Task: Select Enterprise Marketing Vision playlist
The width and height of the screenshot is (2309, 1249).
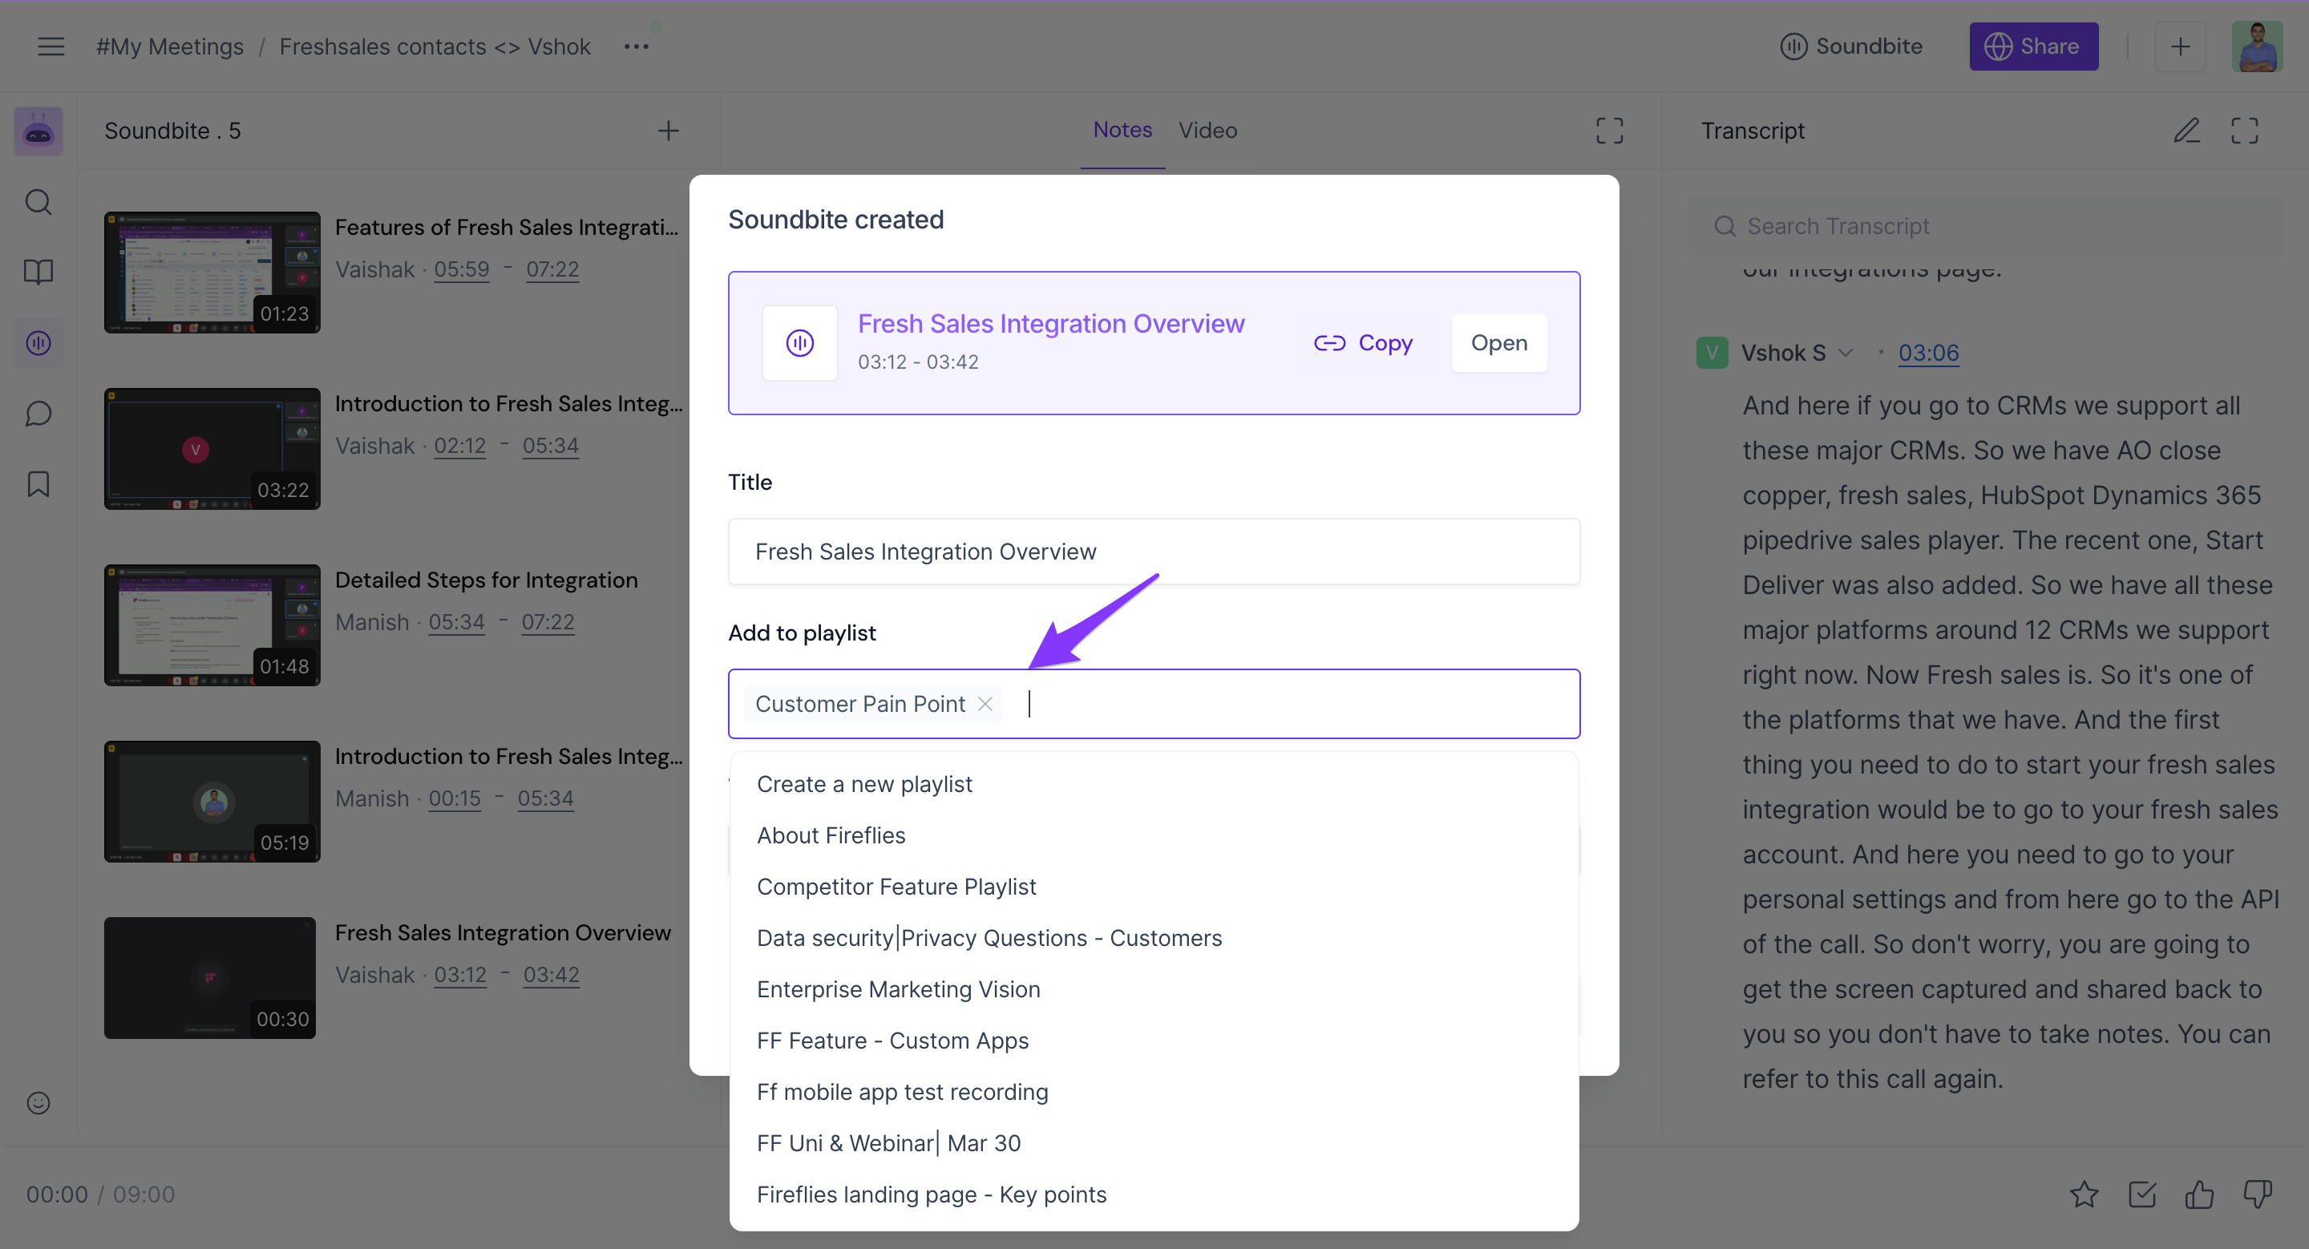Action: (1154, 989)
